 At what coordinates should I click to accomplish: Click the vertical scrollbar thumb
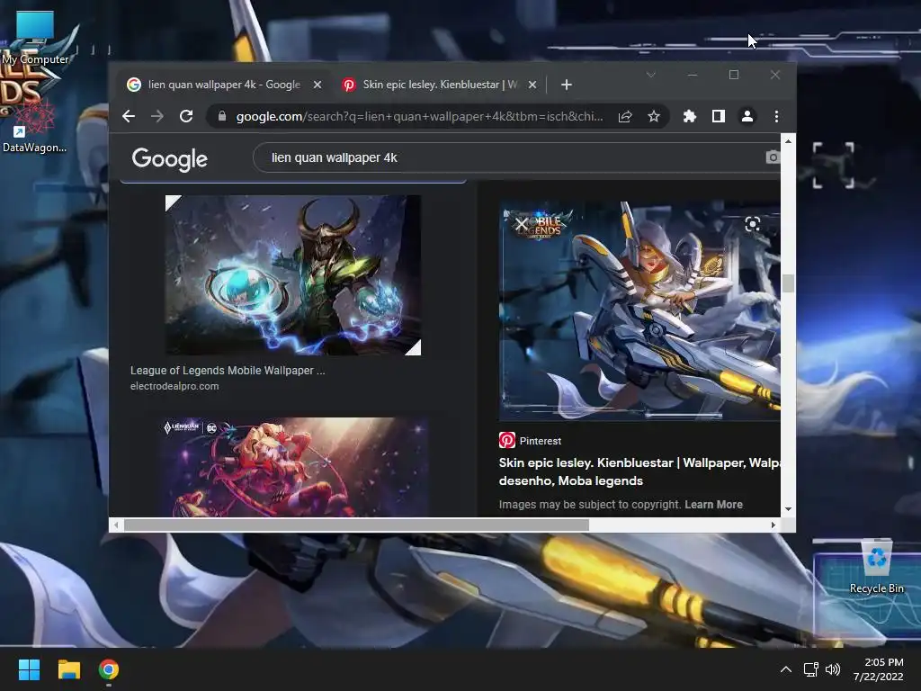[788, 283]
